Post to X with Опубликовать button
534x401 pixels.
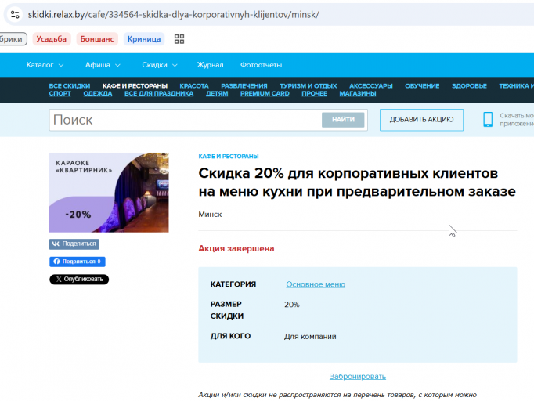(x=79, y=280)
